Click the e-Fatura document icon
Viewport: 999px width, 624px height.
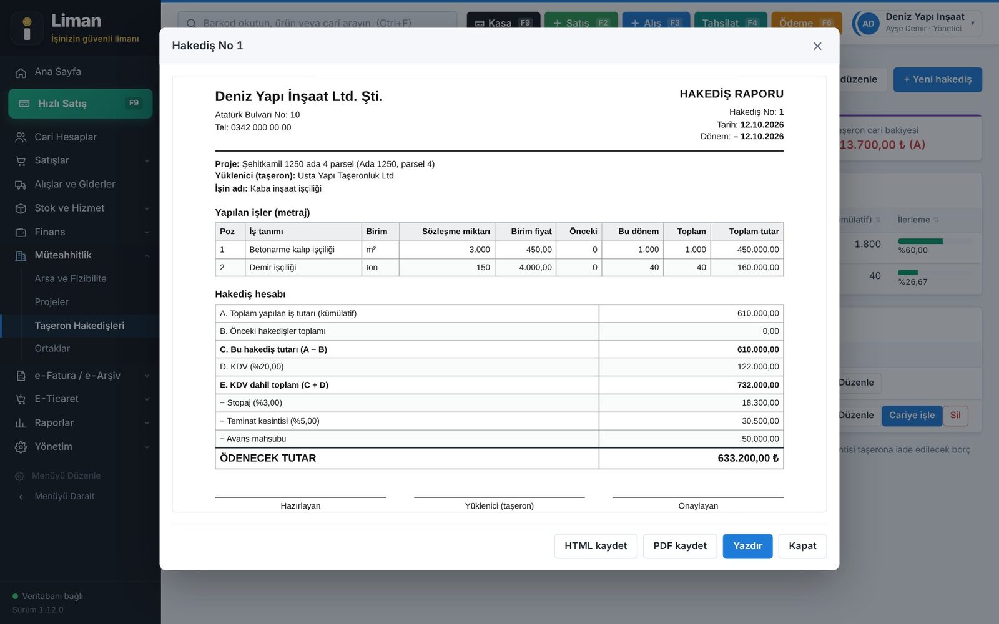coord(21,376)
